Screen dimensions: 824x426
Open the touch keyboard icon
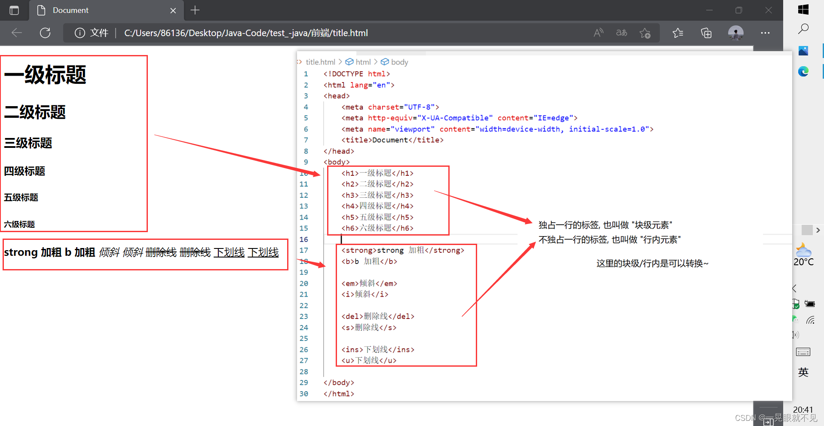[803, 352]
